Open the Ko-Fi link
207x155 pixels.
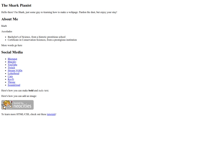pyautogui.click(x=11, y=79)
